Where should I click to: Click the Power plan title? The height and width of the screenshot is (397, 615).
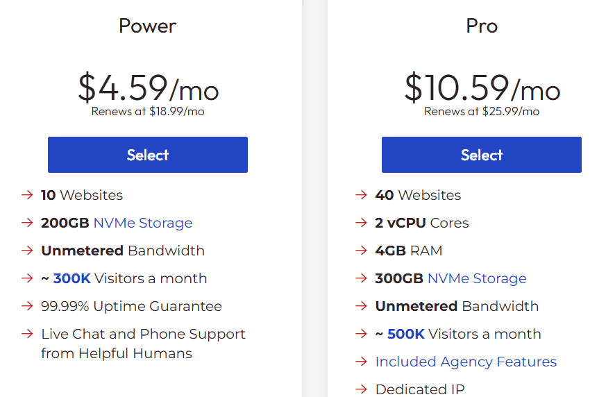click(147, 26)
